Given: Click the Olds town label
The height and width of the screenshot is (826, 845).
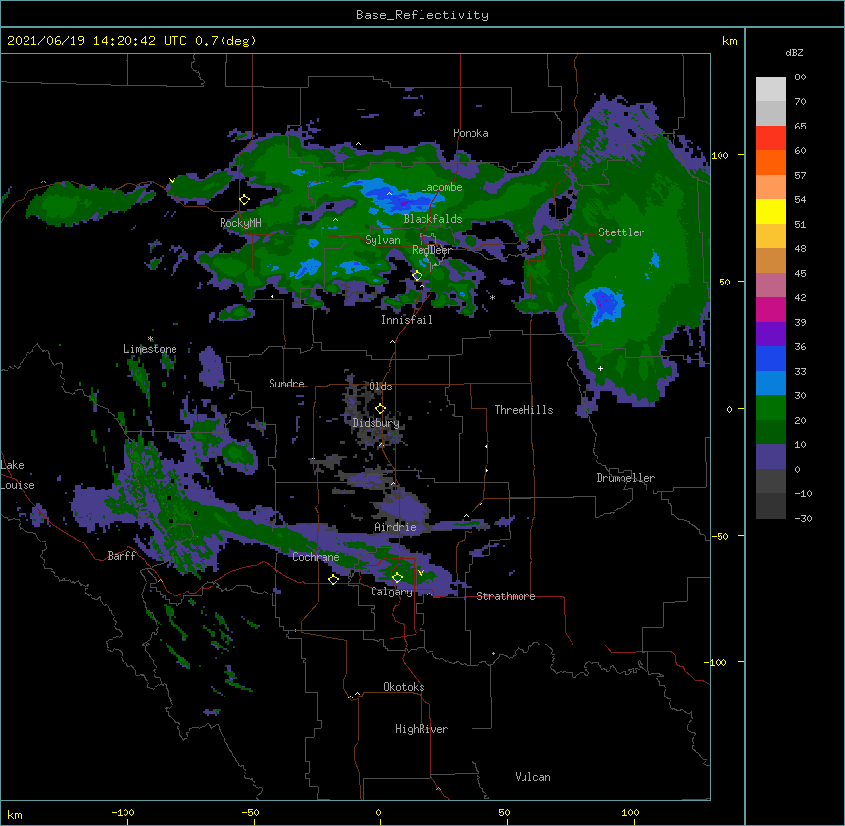Looking at the screenshot, I should (380, 387).
